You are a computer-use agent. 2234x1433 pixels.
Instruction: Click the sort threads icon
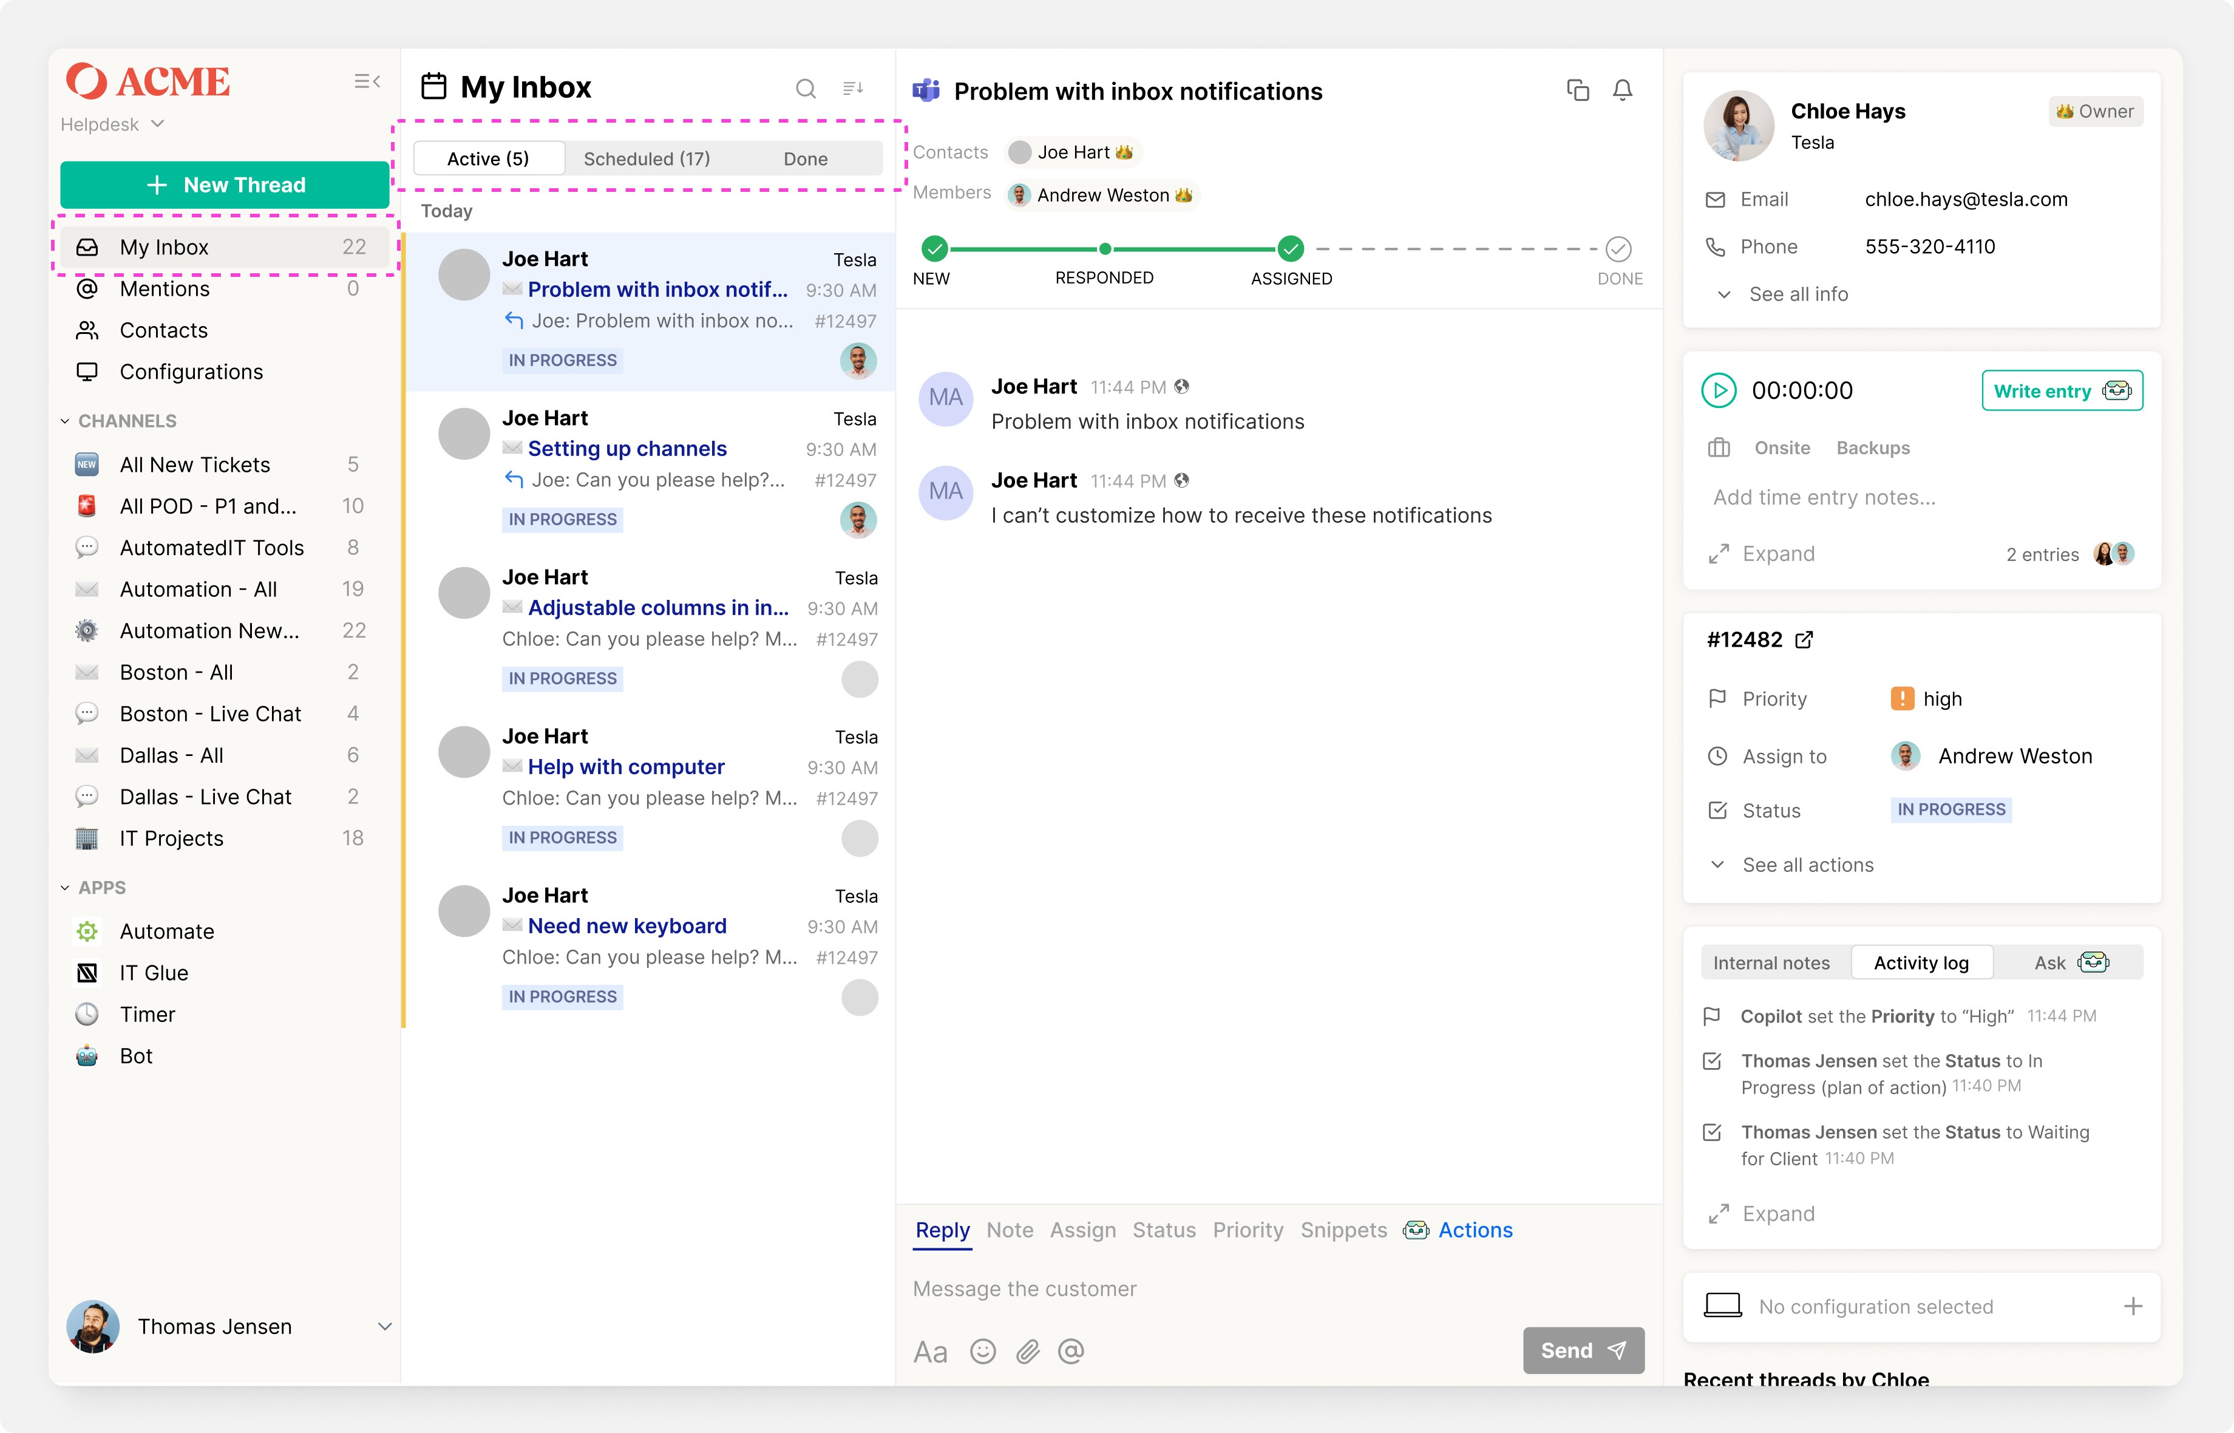coord(852,89)
